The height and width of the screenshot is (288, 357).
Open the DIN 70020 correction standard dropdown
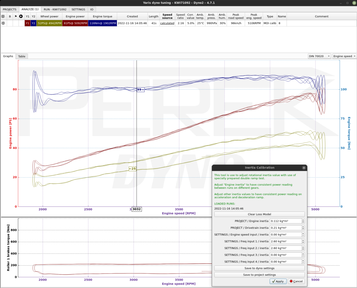(319, 56)
